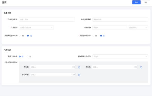Click the 作业中 minutes input
The image size is (152, 96).
pyautogui.click(x=115, y=67)
